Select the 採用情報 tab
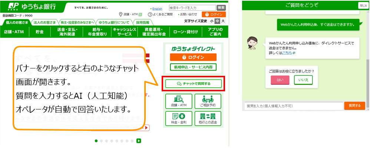The width and height of the screenshot is (370, 149). (143, 23)
